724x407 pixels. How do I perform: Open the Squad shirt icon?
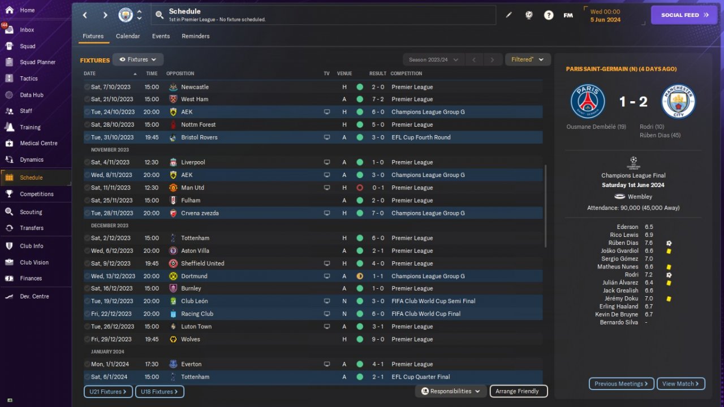9,46
